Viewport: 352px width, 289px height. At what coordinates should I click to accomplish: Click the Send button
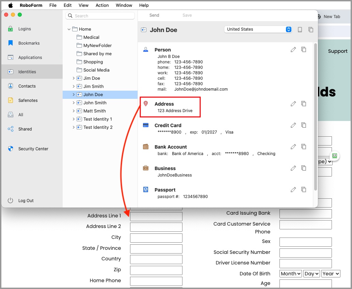click(154, 15)
